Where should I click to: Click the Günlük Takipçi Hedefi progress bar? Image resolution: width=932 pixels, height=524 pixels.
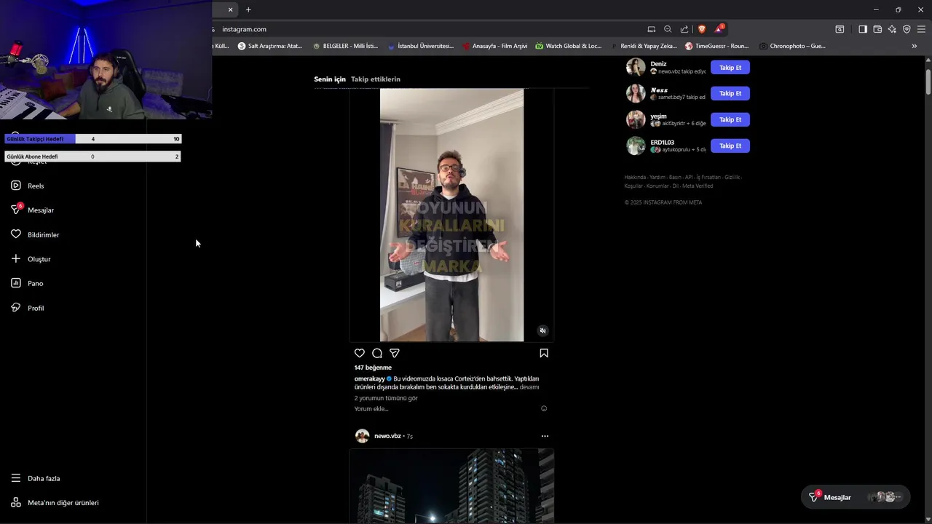92,139
